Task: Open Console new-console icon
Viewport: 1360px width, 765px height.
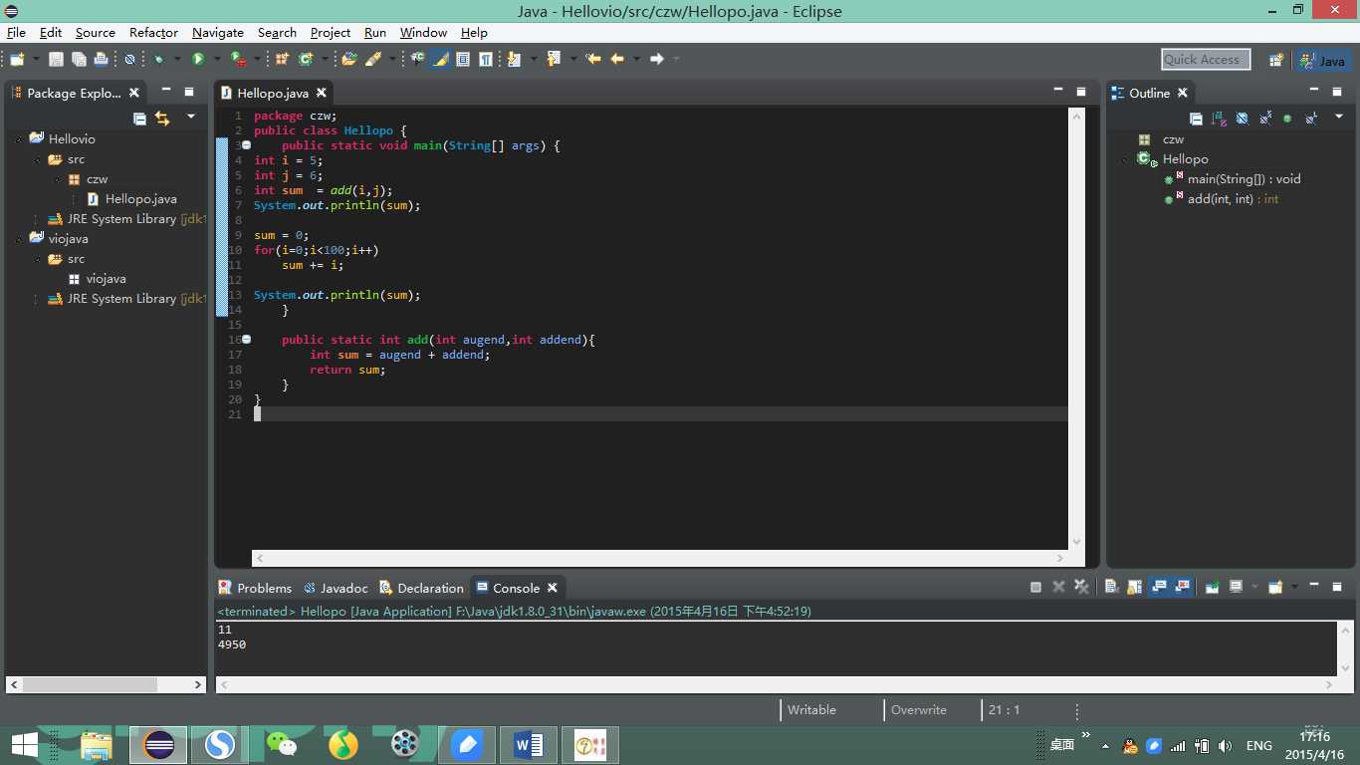Action: pos(1275,587)
